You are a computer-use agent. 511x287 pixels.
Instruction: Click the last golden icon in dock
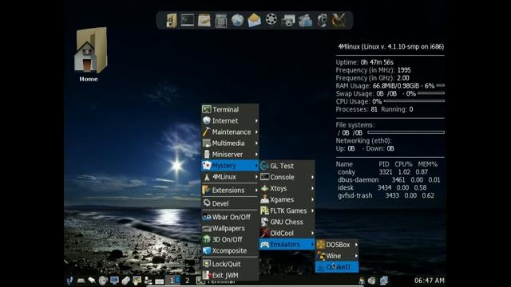pos(339,20)
